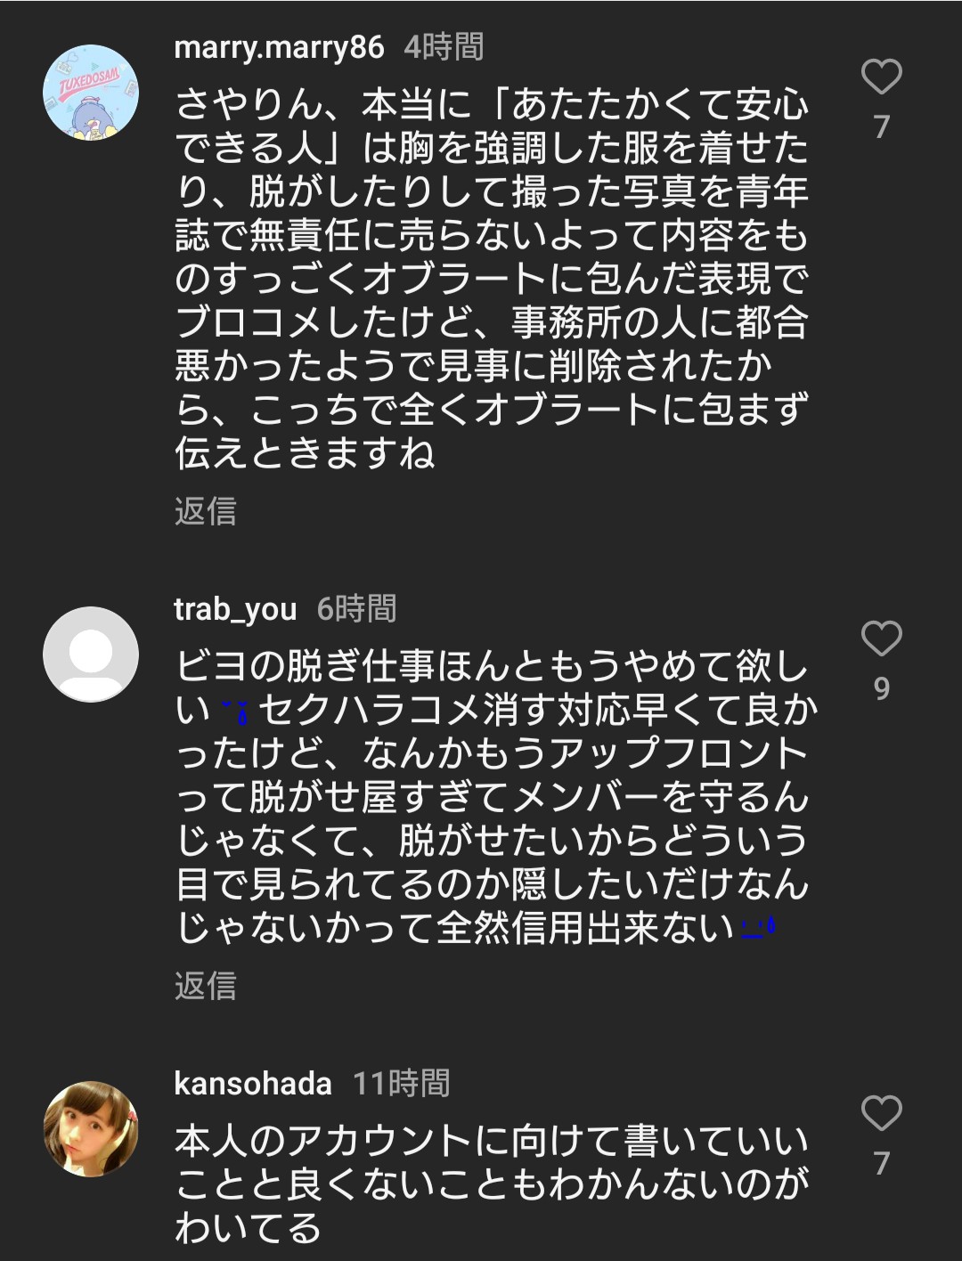Click the 6時間 timestamp
Screen dimensions: 962x1261
point(356,609)
